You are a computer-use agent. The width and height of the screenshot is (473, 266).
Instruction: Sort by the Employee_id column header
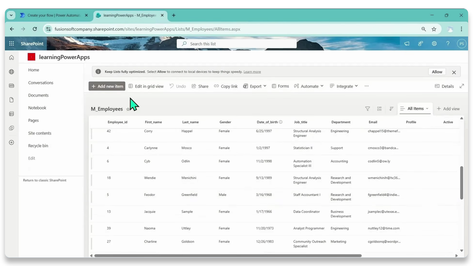tap(117, 122)
